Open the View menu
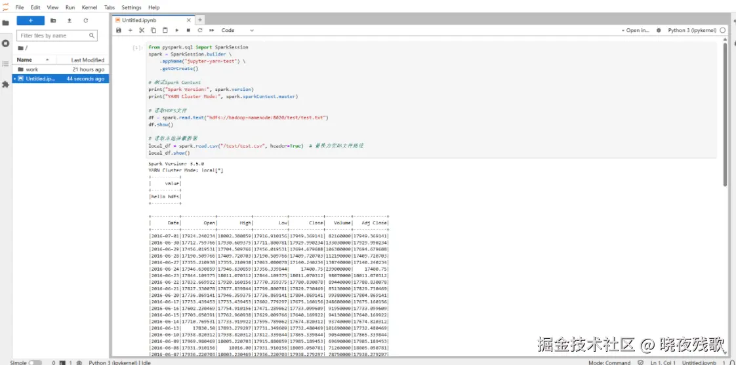Viewport: 736px width, 365px height. [x=52, y=7]
